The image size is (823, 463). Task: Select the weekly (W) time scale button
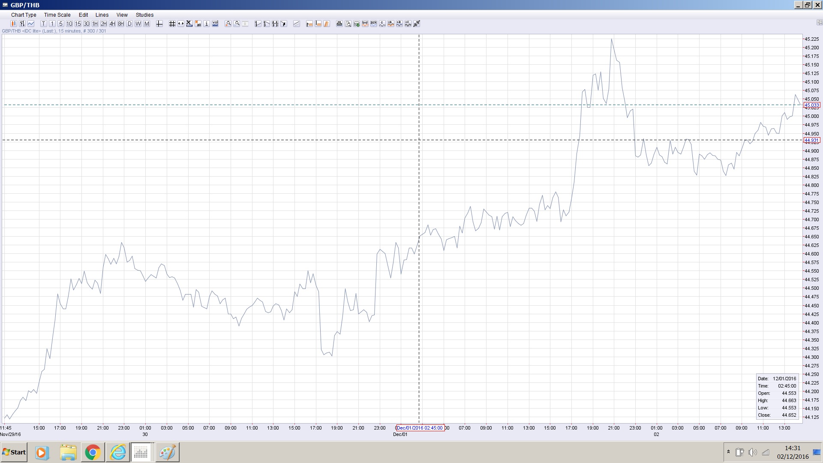(x=138, y=24)
